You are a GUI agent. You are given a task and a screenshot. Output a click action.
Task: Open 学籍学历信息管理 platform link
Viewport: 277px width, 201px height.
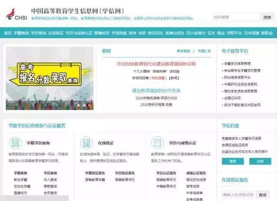click(x=237, y=63)
